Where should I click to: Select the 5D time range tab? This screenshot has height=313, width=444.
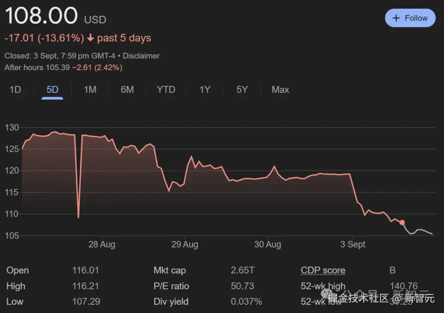click(52, 89)
